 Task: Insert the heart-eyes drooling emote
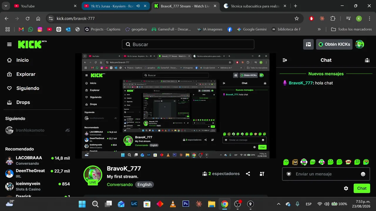click(x=366, y=162)
